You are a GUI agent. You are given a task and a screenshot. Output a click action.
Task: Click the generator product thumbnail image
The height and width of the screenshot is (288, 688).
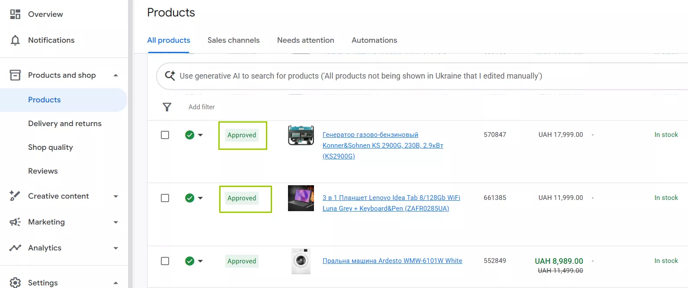[x=301, y=135]
